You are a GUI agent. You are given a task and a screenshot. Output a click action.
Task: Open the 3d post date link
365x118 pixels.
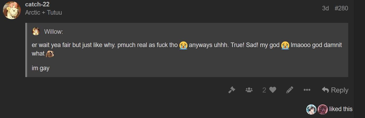coord(325,8)
